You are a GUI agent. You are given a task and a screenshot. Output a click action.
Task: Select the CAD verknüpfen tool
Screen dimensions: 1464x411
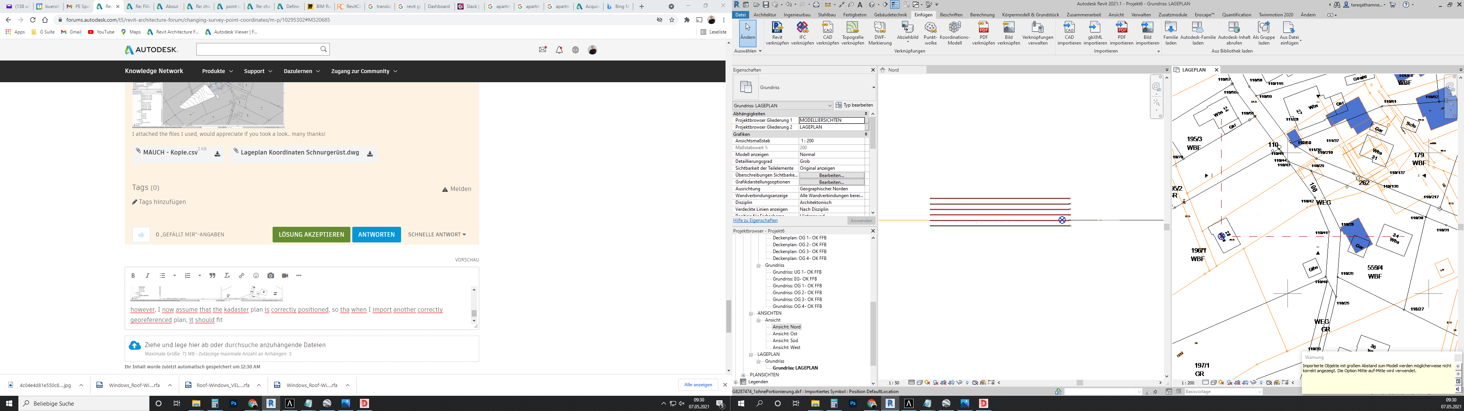click(827, 32)
